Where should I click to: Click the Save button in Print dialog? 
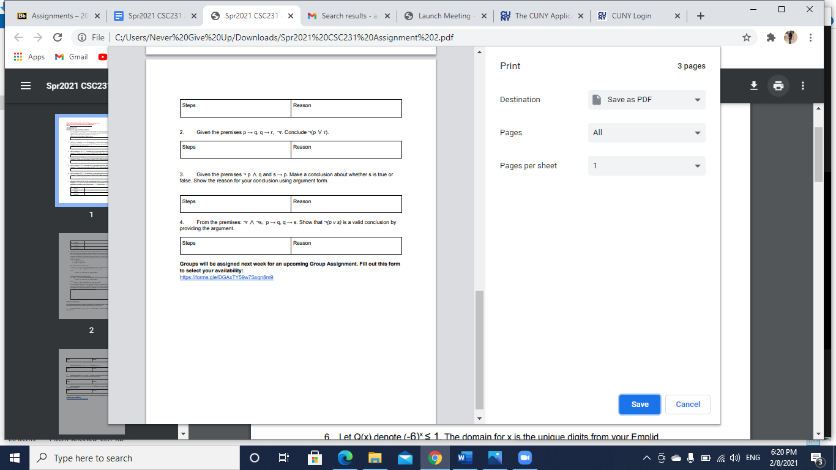tap(640, 404)
